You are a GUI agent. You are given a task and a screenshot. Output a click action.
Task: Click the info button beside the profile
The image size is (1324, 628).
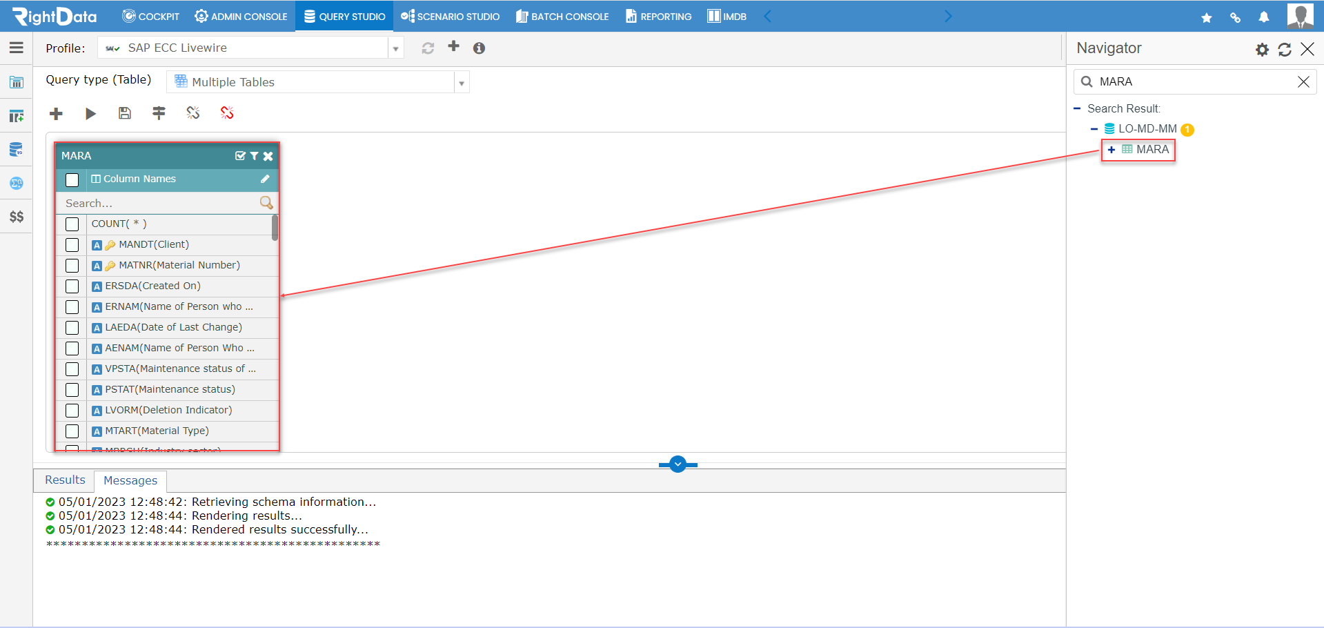479,48
